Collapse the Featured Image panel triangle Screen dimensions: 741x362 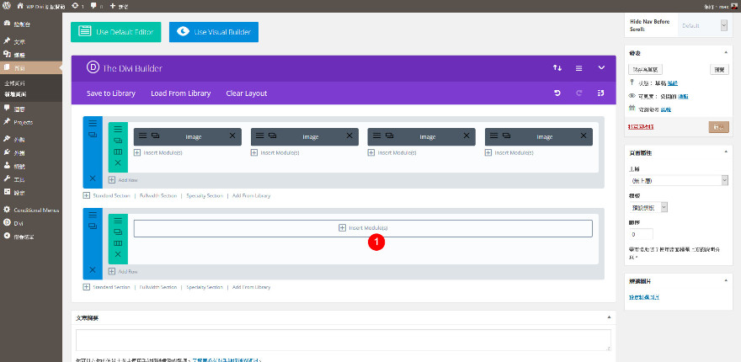click(x=726, y=280)
